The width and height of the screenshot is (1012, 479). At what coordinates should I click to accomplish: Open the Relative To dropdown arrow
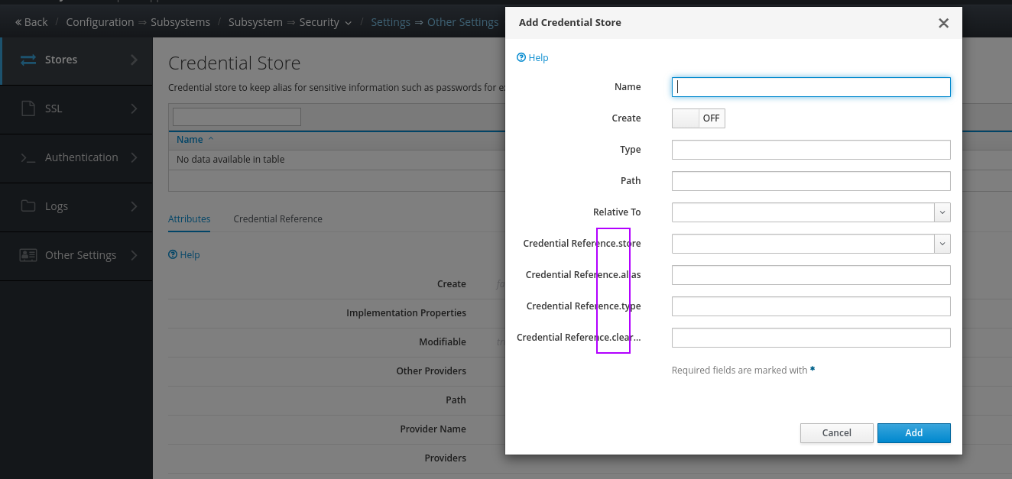click(942, 212)
